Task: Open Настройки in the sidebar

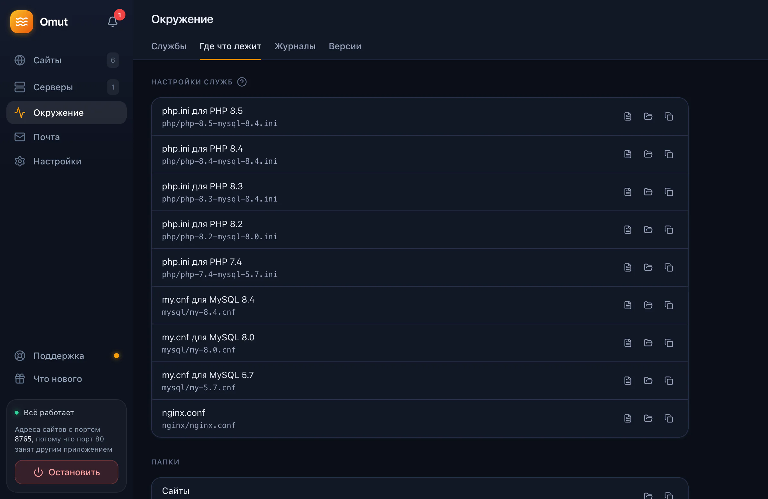Action: pos(67,161)
